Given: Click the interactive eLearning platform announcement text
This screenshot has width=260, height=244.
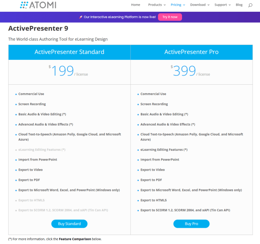Looking at the screenshot, I should pos(120,17).
